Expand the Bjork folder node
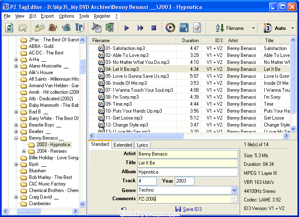The image size is (299, 217). pyautogui.click(x=16, y=164)
